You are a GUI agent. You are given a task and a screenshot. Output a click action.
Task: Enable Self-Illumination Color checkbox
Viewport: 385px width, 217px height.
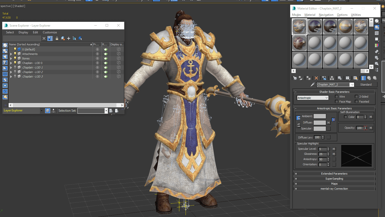click(x=346, y=117)
